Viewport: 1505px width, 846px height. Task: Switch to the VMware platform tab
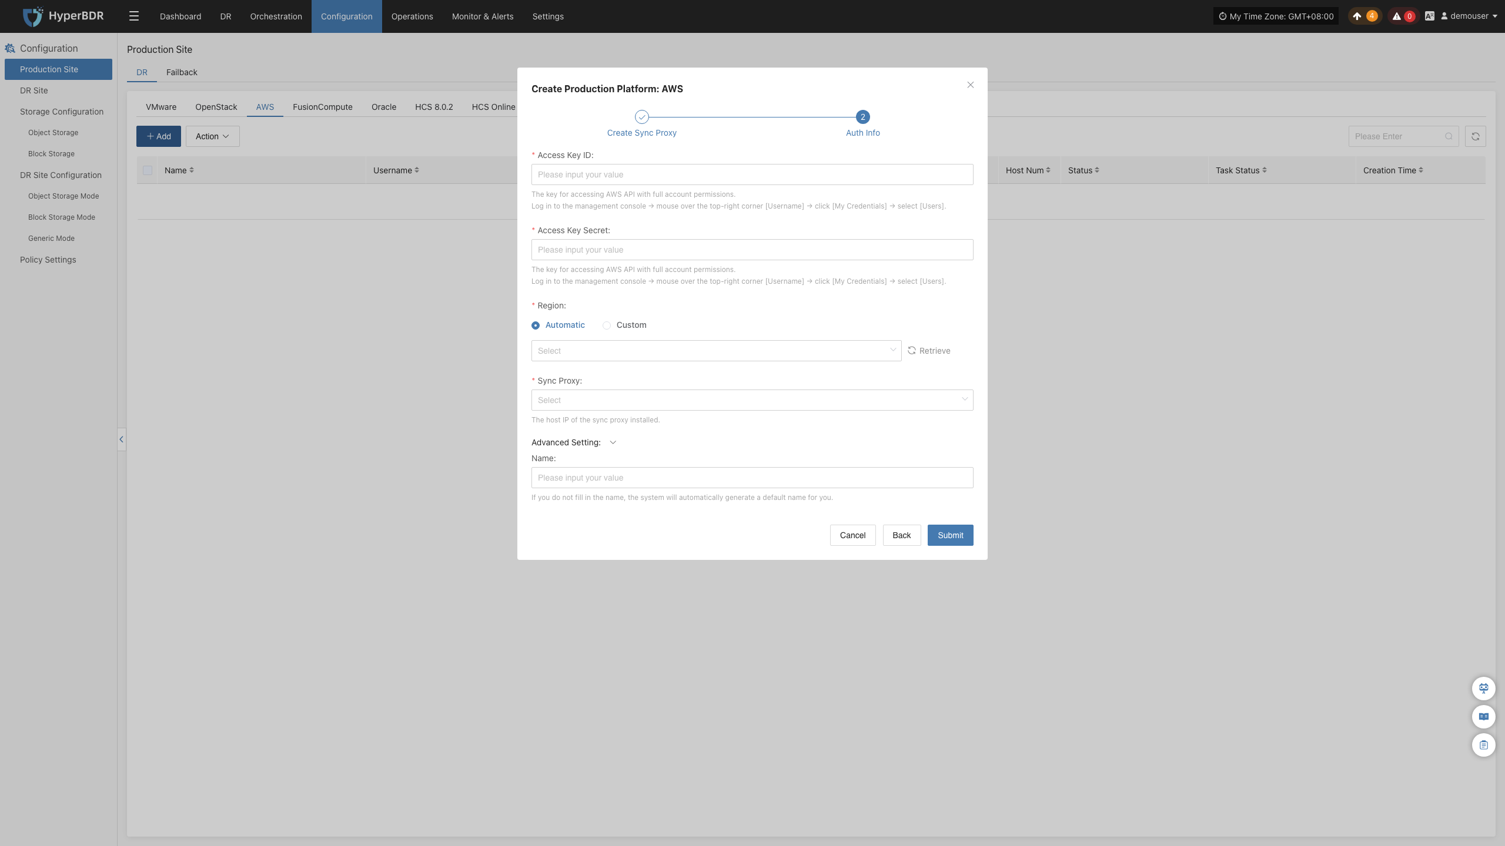click(x=161, y=107)
